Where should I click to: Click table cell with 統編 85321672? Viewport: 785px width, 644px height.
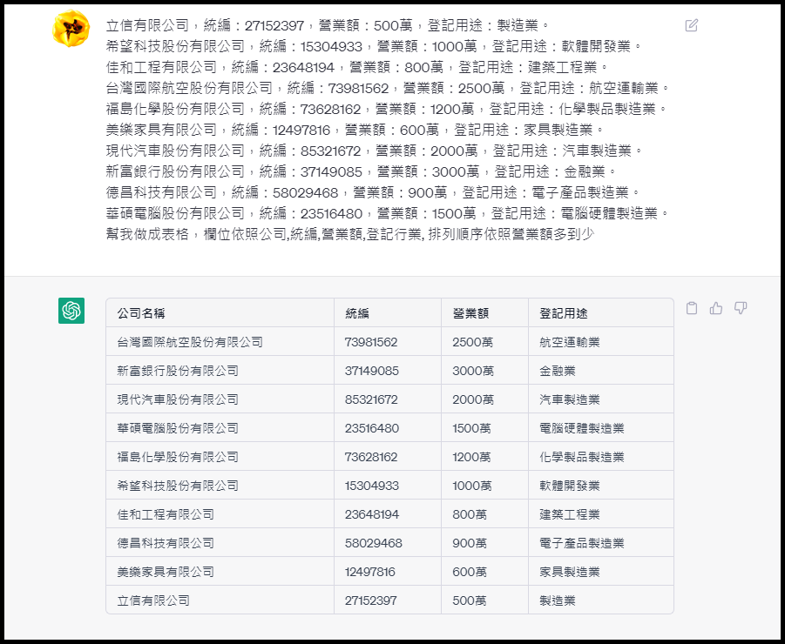388,399
